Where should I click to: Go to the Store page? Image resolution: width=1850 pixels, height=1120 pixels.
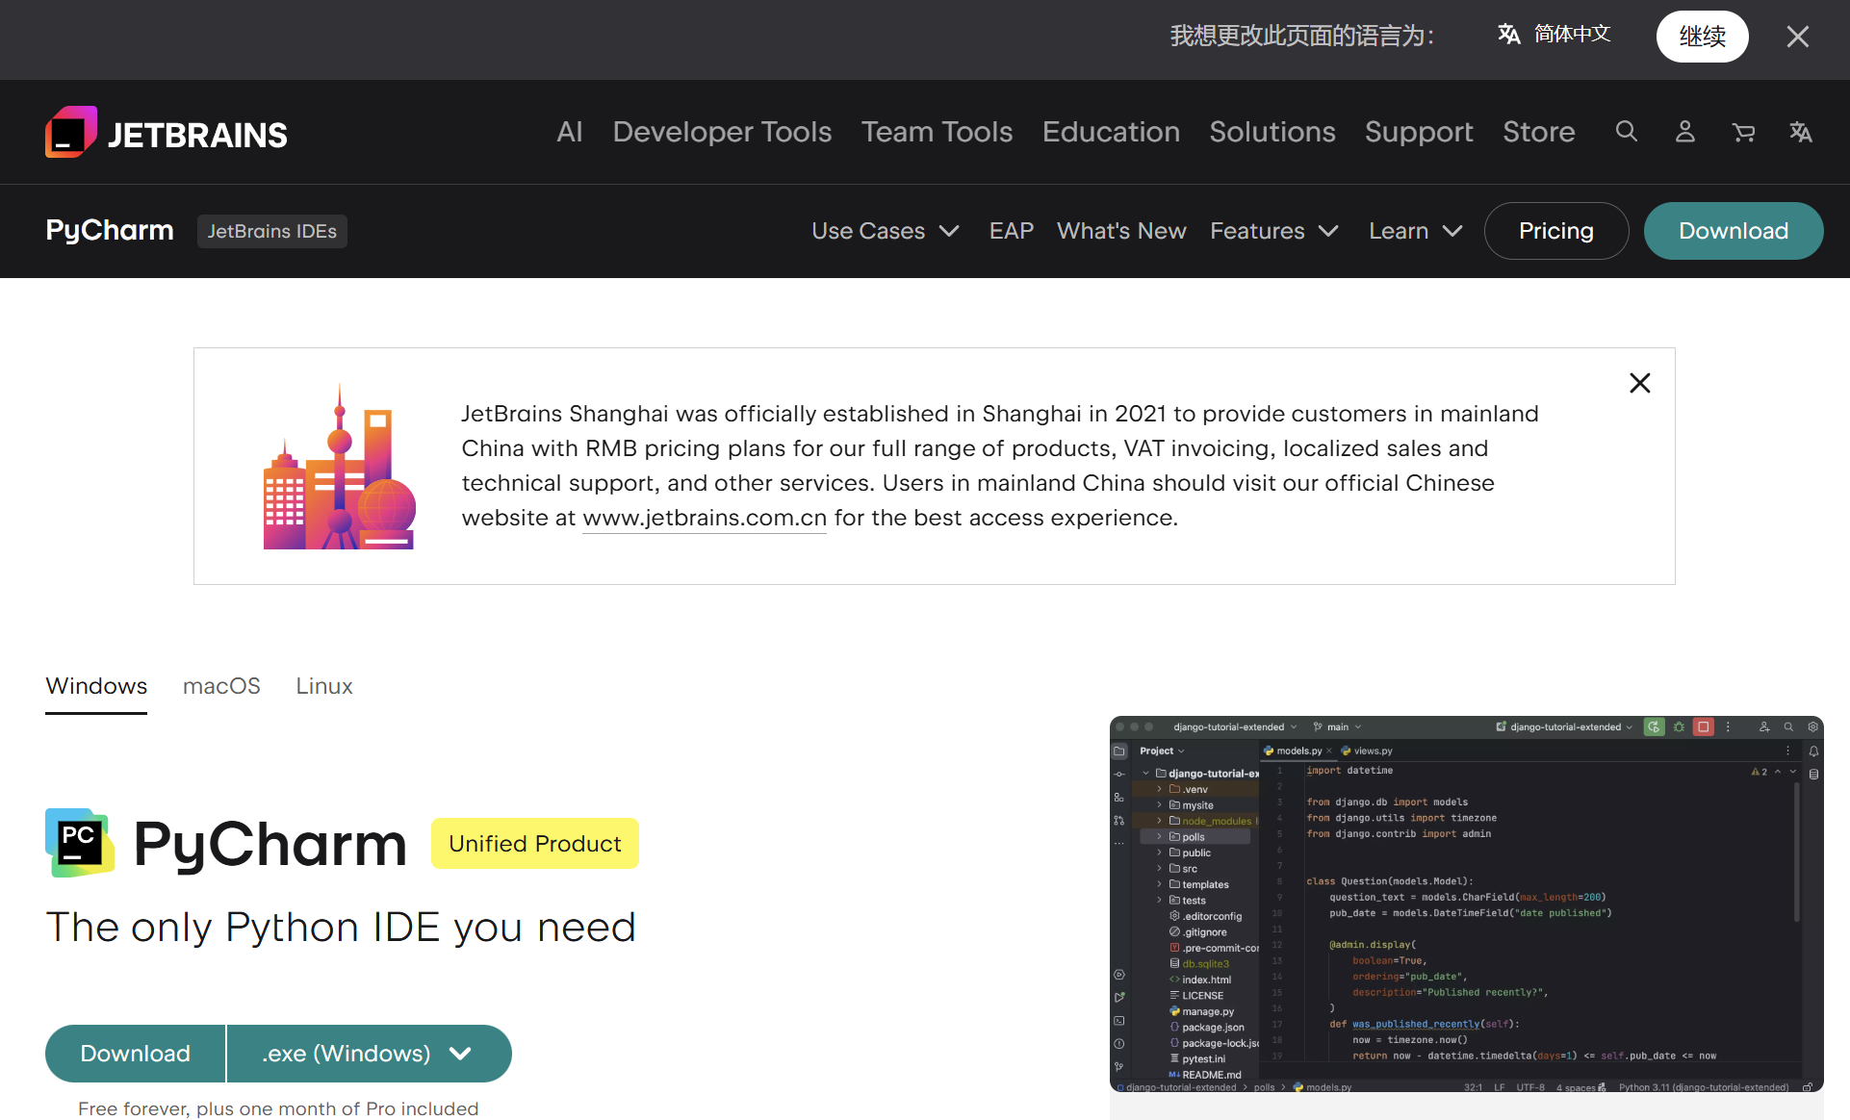[1539, 132]
